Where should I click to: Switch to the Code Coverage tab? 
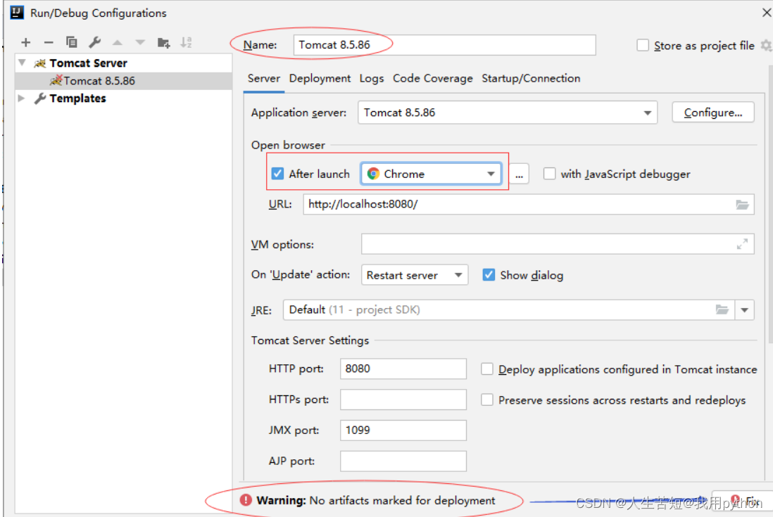[432, 78]
